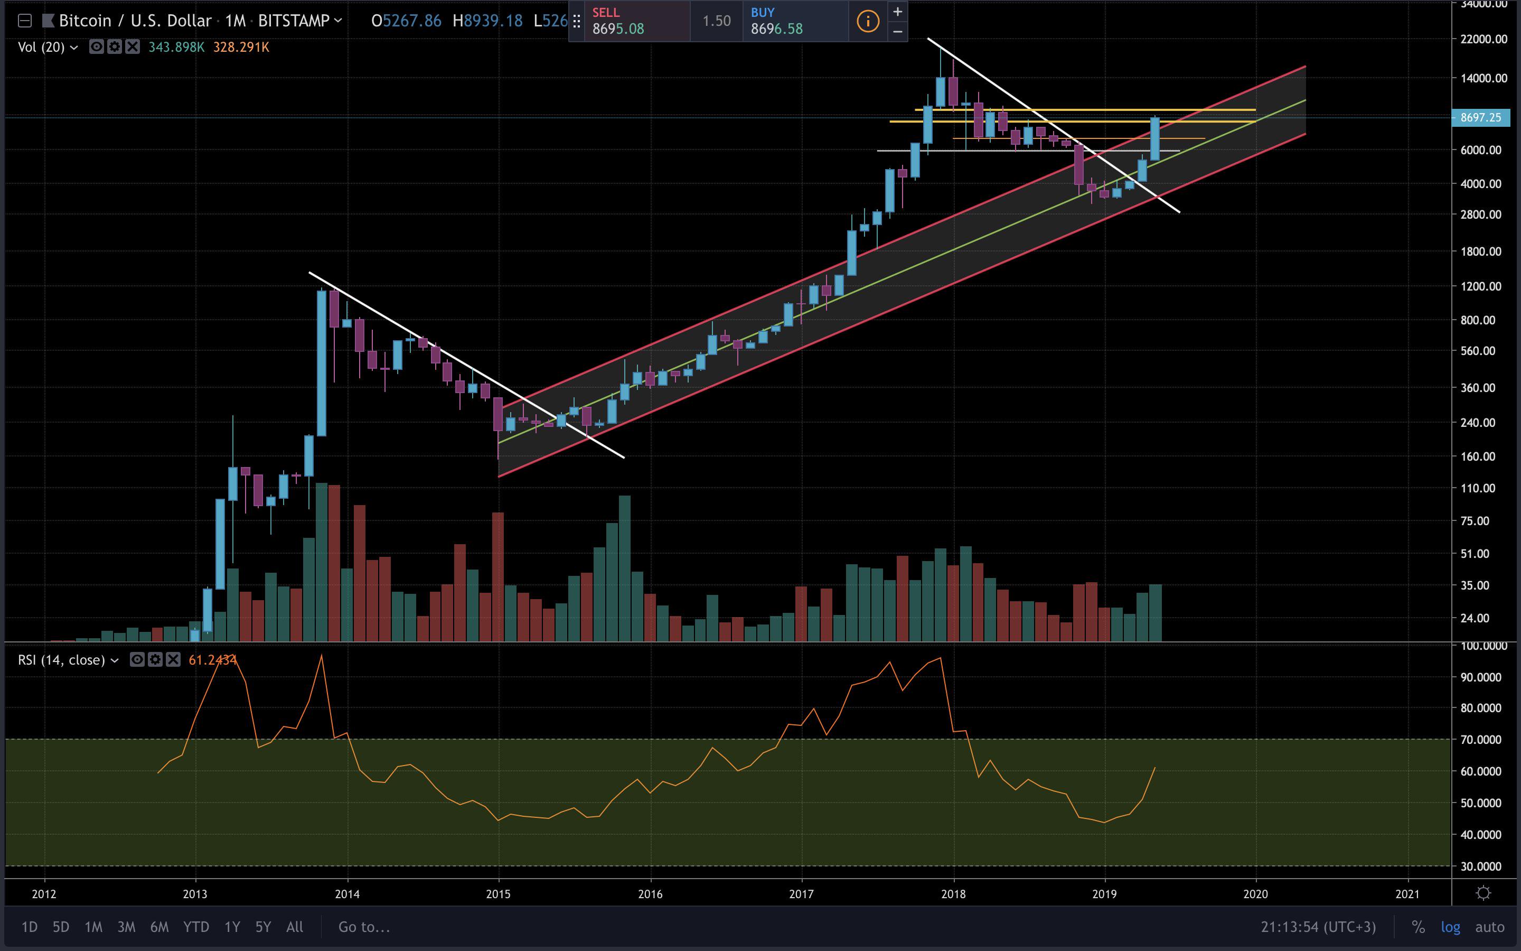Click the order panel drag handle dots
Screen dimensions: 1521x951
pos(577,21)
